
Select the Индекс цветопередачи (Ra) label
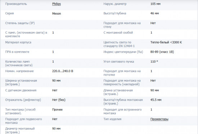pos(123,52)
